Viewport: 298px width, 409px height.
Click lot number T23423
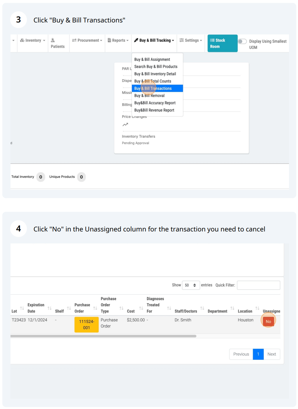[x=19, y=320]
